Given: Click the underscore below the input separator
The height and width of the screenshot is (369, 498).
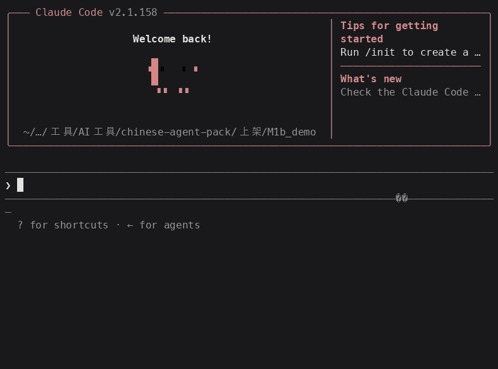Looking at the screenshot, I should click(x=8, y=212).
